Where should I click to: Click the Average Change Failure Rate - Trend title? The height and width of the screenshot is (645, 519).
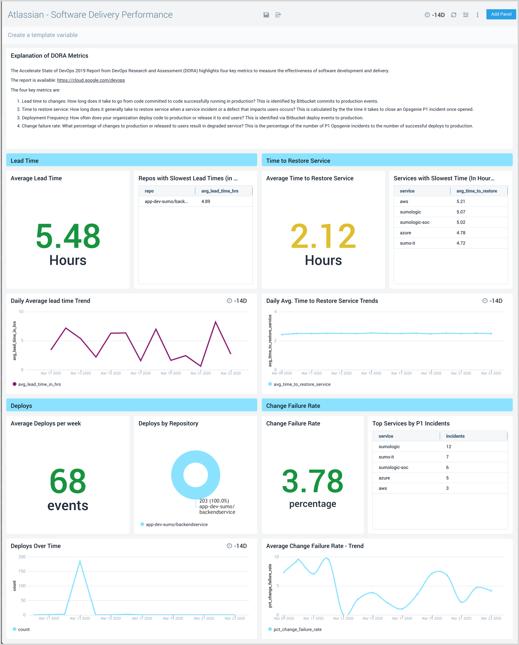(x=315, y=546)
